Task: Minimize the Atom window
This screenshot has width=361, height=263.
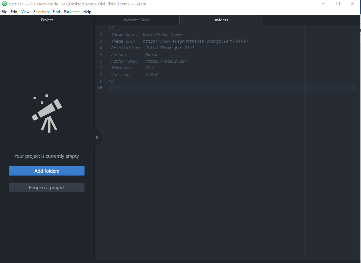Action: pos(324,4)
